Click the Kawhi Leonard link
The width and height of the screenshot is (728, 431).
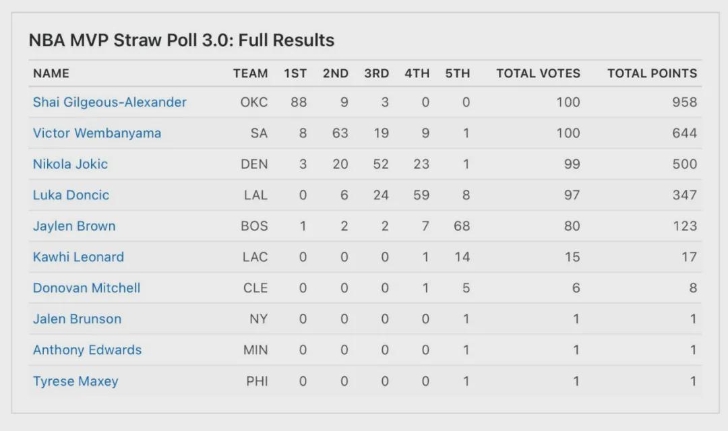click(78, 257)
